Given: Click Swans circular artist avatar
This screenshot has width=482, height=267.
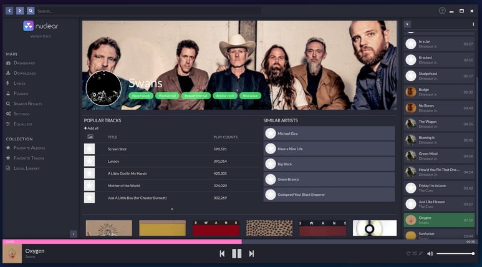Looking at the screenshot, I should point(104,89).
